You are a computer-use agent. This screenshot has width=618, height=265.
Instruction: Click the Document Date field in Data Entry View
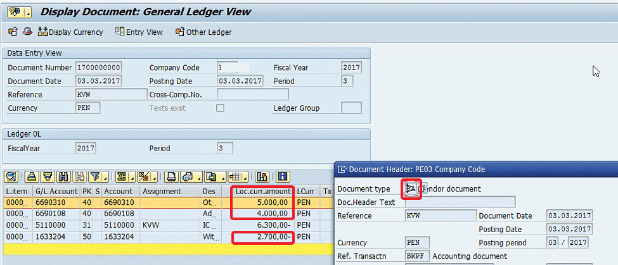click(98, 82)
